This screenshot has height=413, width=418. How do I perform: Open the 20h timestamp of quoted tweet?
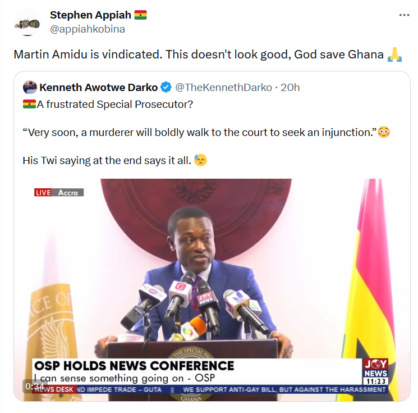point(290,88)
